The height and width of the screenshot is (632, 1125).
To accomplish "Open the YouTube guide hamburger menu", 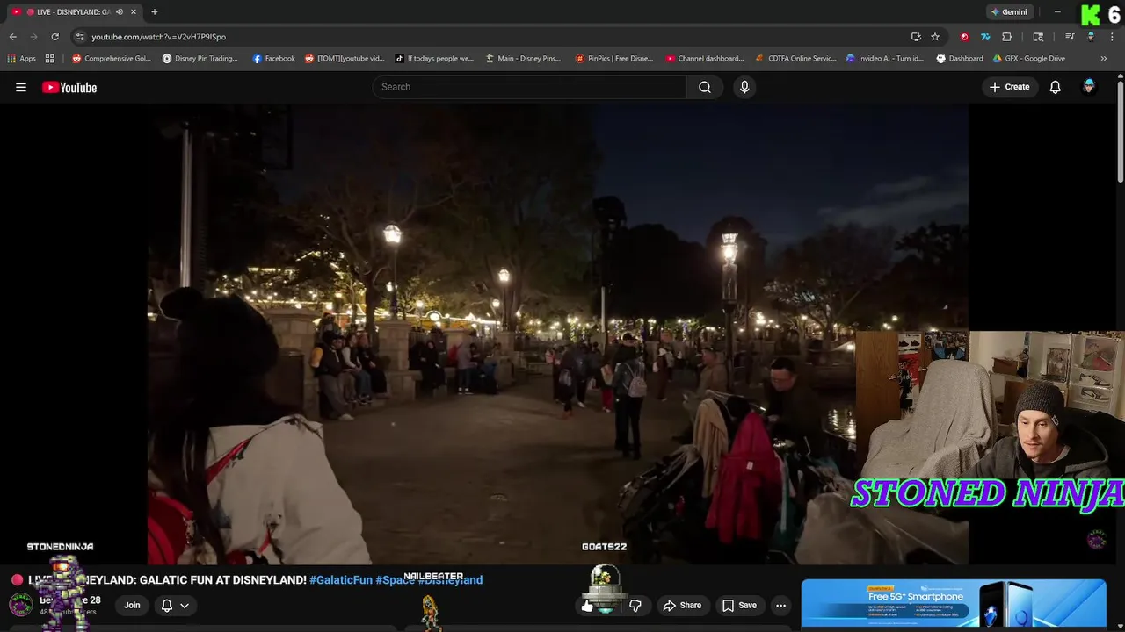I will 21,87.
